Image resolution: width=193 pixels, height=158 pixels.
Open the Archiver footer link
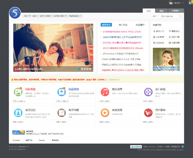coord(152,147)
